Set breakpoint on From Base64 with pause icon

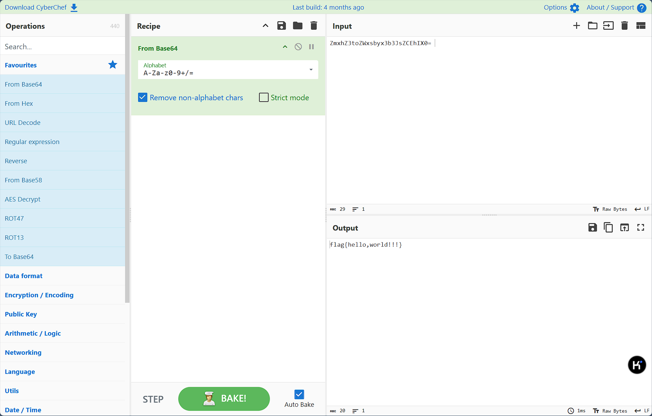[311, 47]
